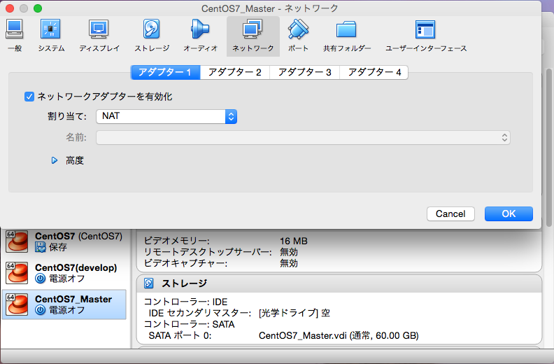Image resolution: width=554 pixels, height=364 pixels.
Task: Click the Cancel button
Action: pyautogui.click(x=450, y=214)
